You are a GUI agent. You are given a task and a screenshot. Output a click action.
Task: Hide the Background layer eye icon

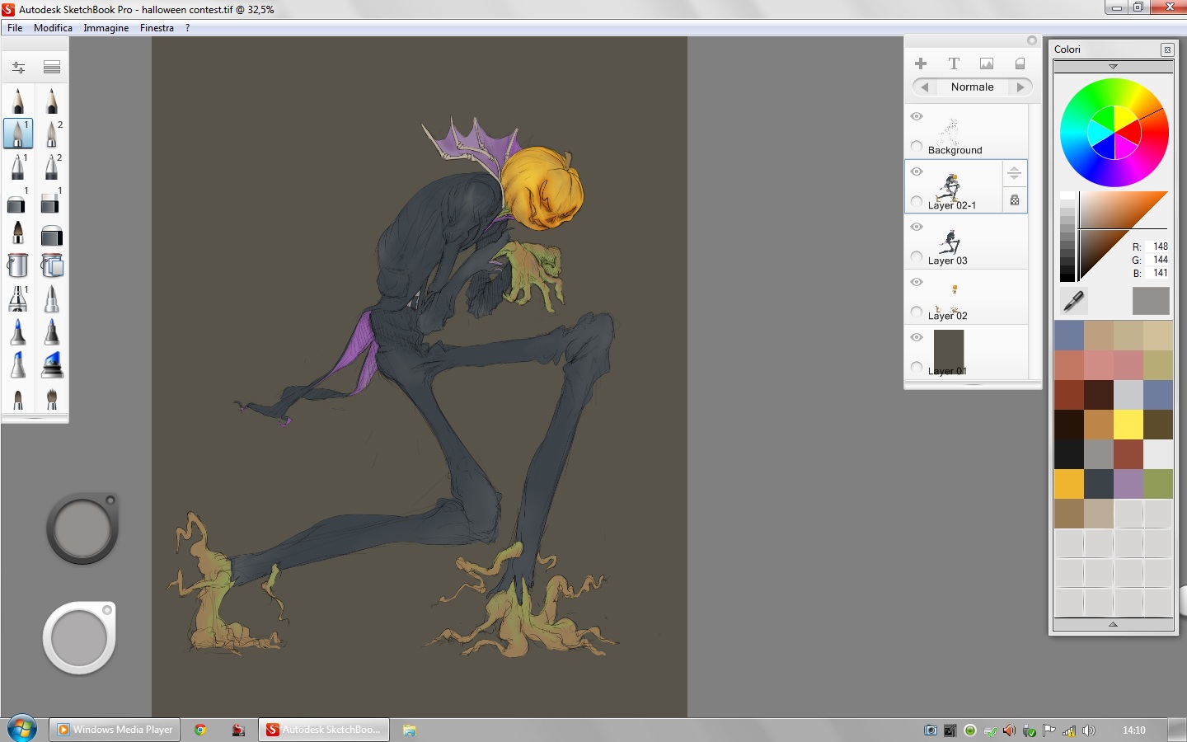pyautogui.click(x=917, y=116)
